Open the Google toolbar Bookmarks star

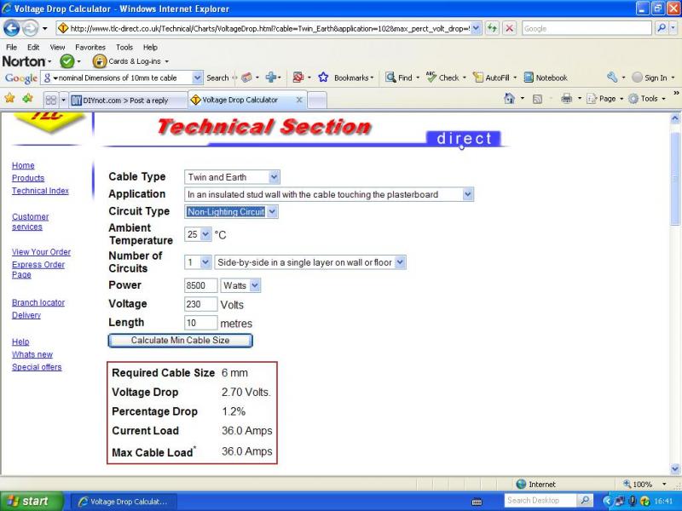point(324,78)
